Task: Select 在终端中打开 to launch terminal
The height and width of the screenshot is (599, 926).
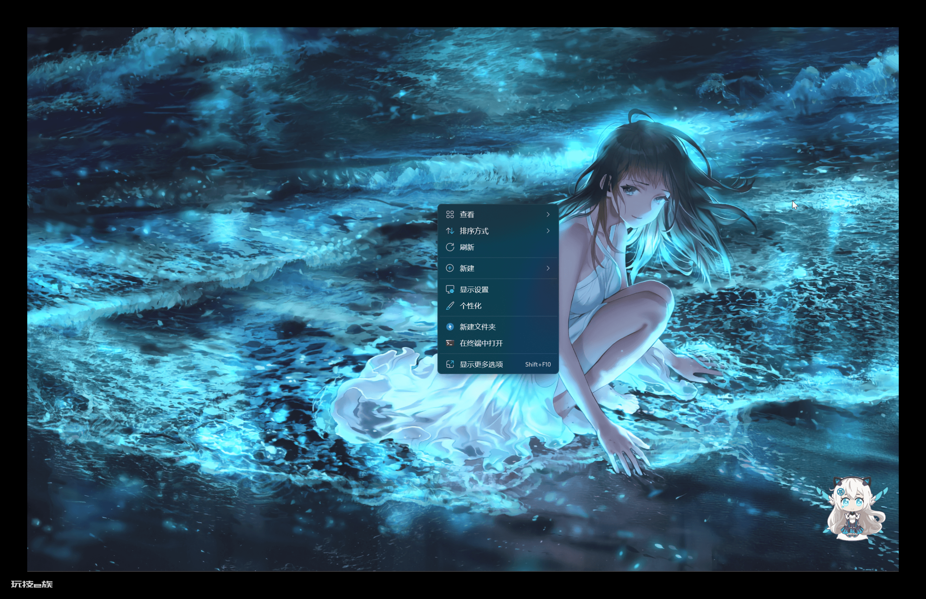Action: point(498,343)
